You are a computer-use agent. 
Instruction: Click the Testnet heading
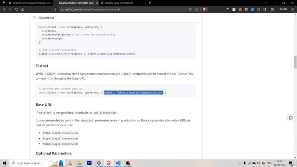pyautogui.click(x=42, y=66)
